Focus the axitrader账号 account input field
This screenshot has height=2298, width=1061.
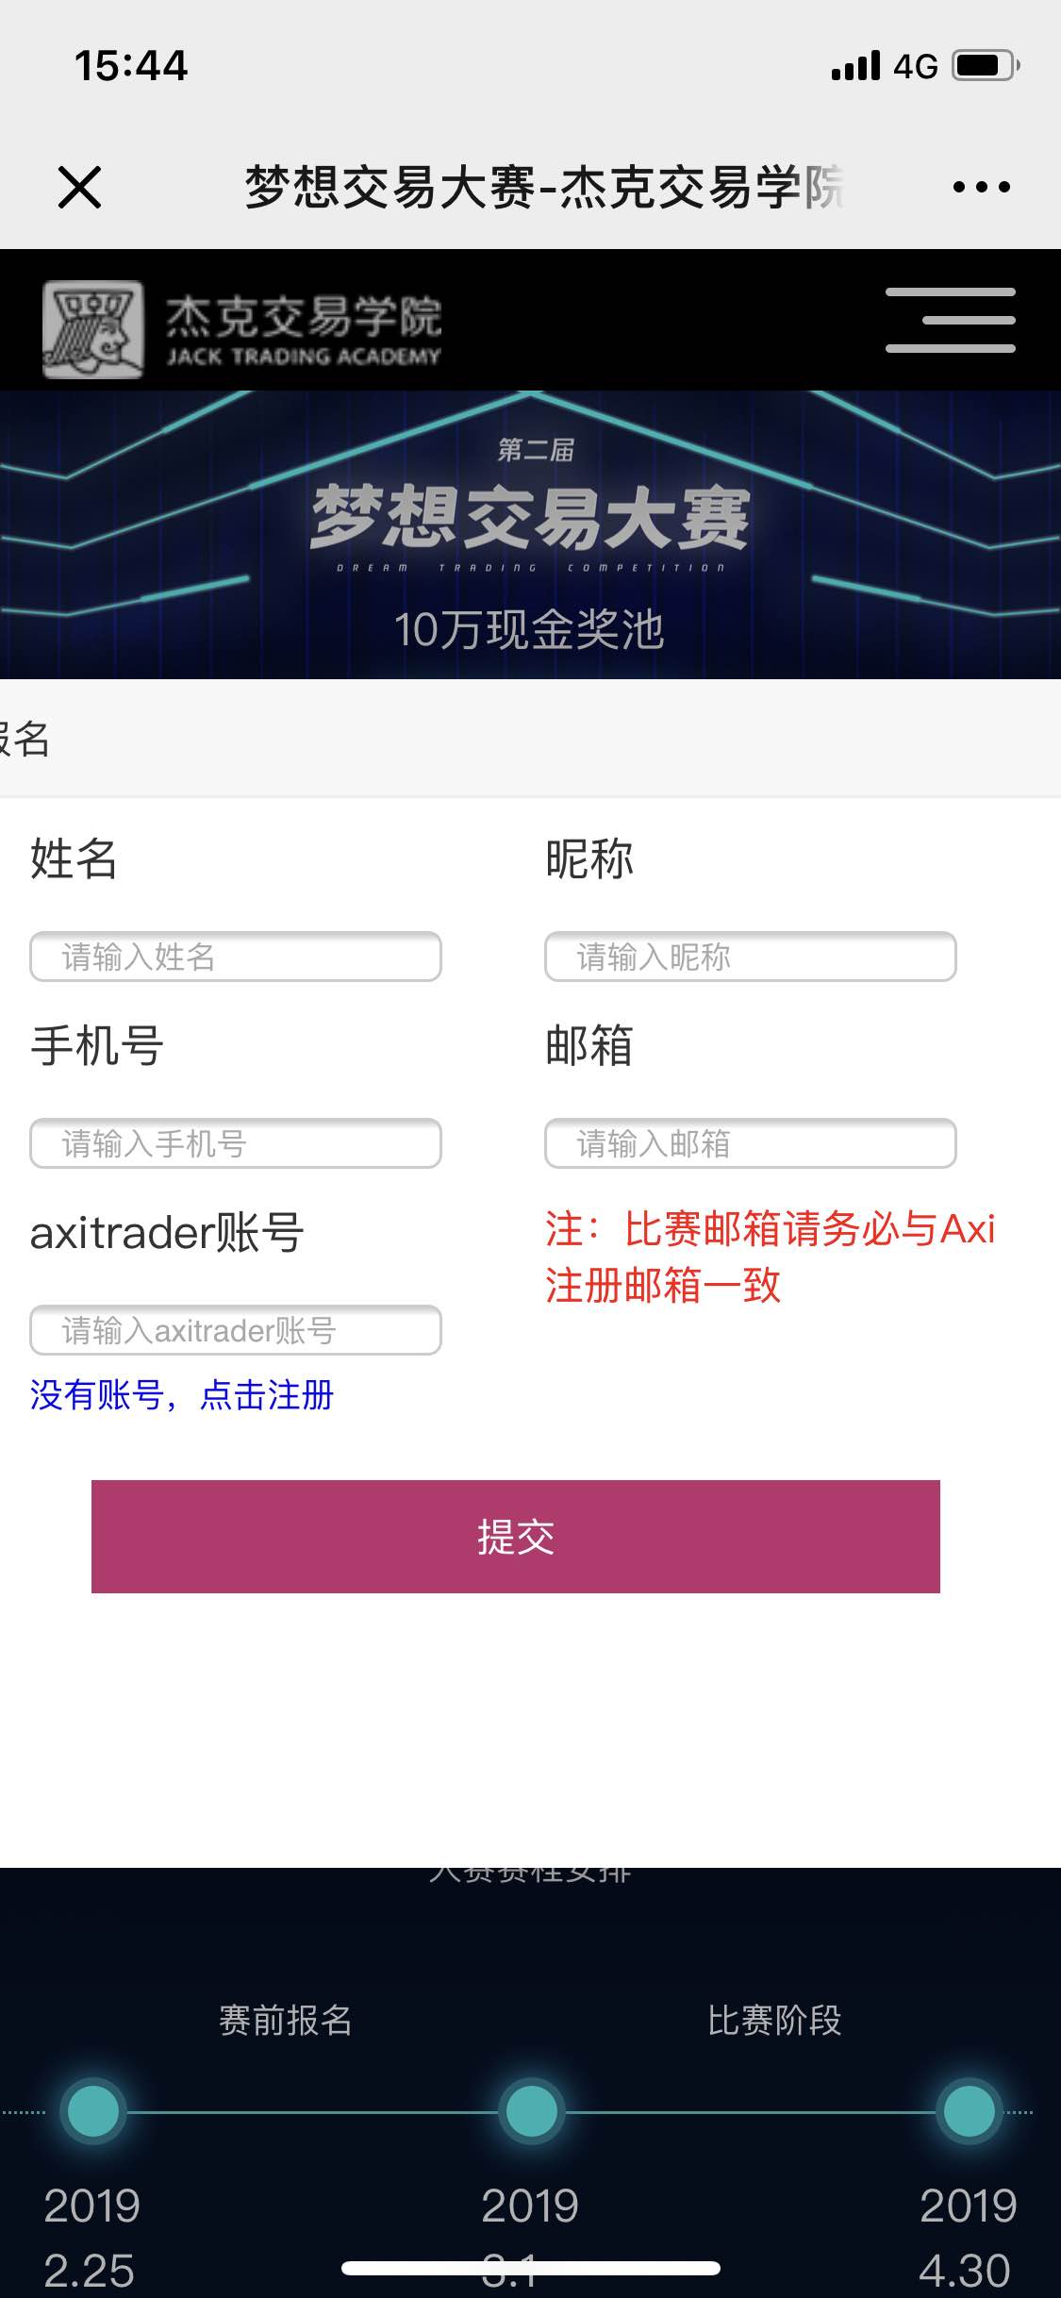point(236,1330)
